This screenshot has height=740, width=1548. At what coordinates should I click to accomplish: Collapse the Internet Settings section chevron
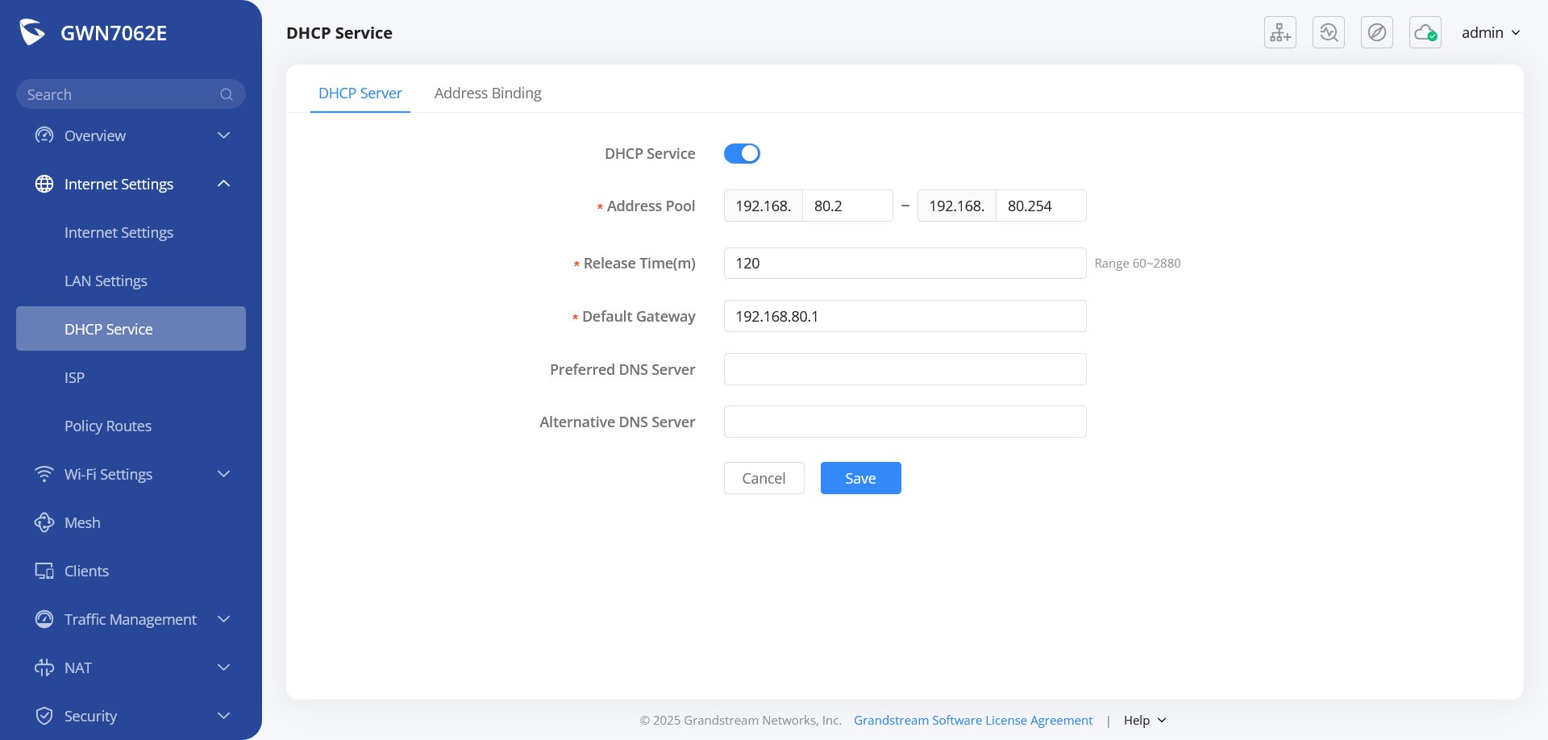tap(224, 184)
